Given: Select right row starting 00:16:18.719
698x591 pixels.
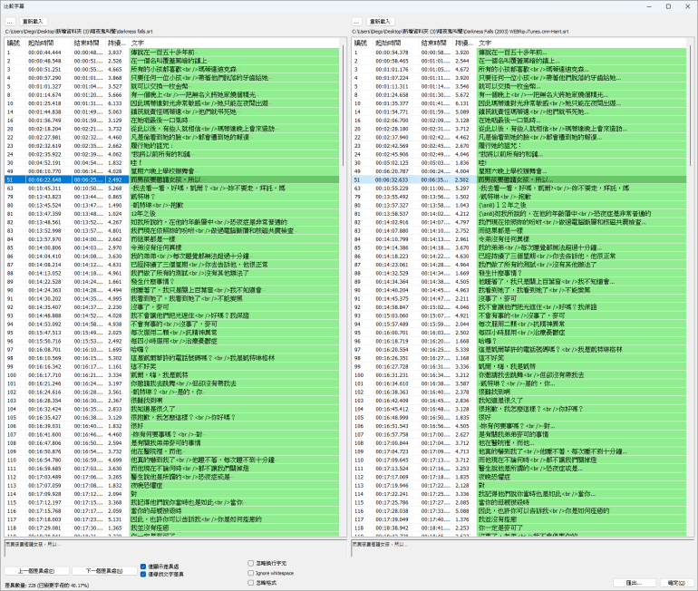Looking at the screenshot, I should (x=519, y=341).
